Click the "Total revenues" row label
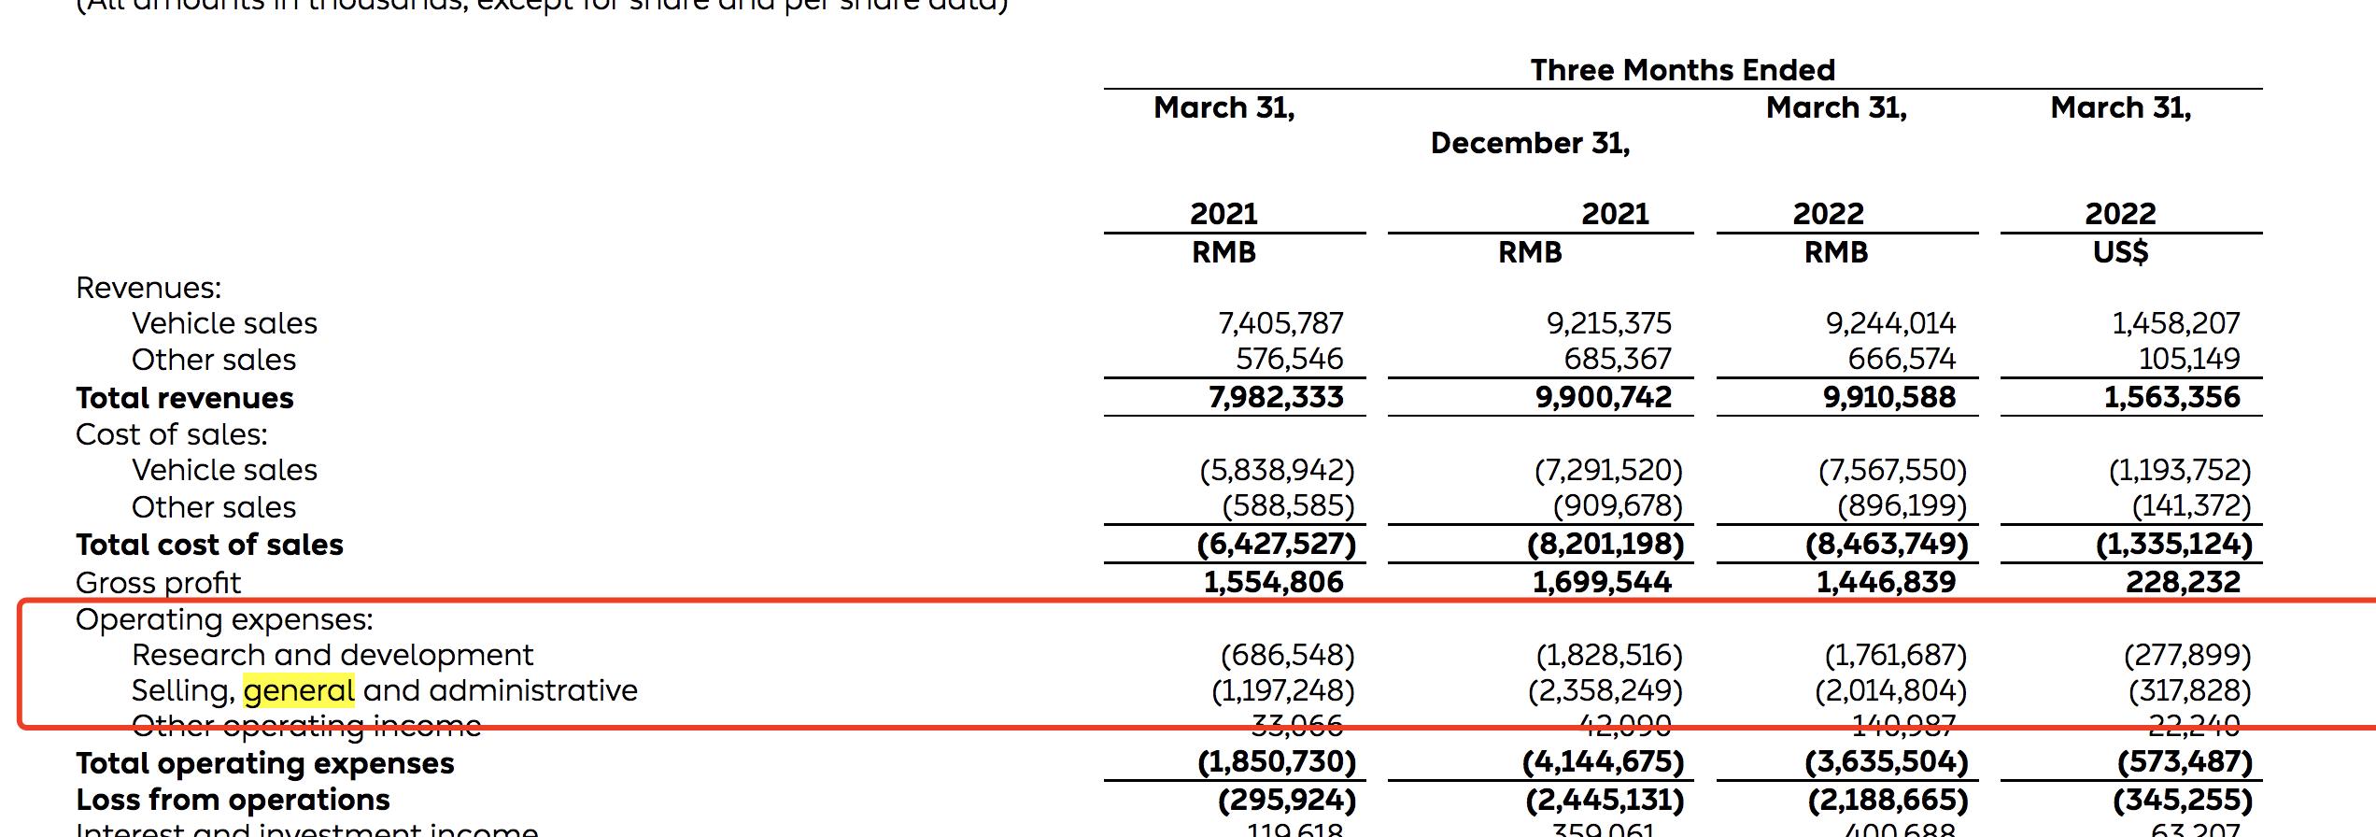The image size is (2376, 837). coord(185,398)
